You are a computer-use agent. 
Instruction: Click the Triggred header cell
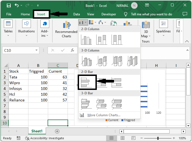pos(38,71)
